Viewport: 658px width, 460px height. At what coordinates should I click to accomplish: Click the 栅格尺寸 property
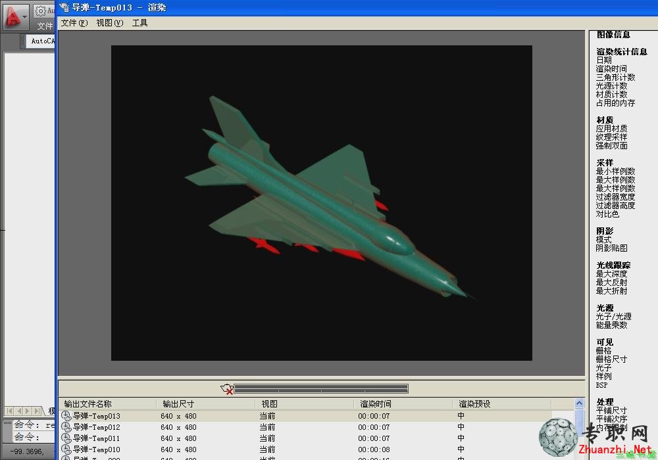pos(611,359)
